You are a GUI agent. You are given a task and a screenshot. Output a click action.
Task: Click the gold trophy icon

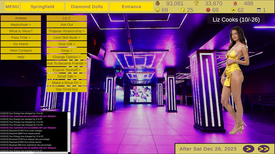tap(196, 3)
